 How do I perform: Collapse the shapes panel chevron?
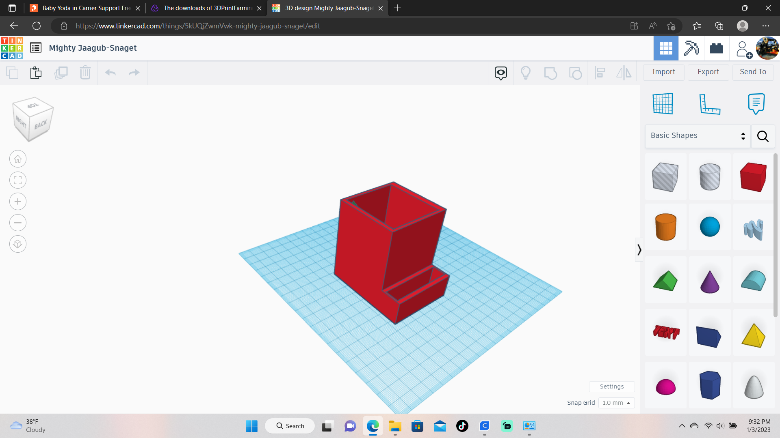click(x=639, y=250)
